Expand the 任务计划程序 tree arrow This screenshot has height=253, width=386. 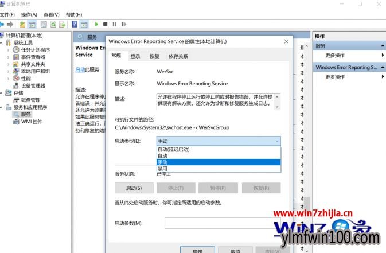pos(9,50)
